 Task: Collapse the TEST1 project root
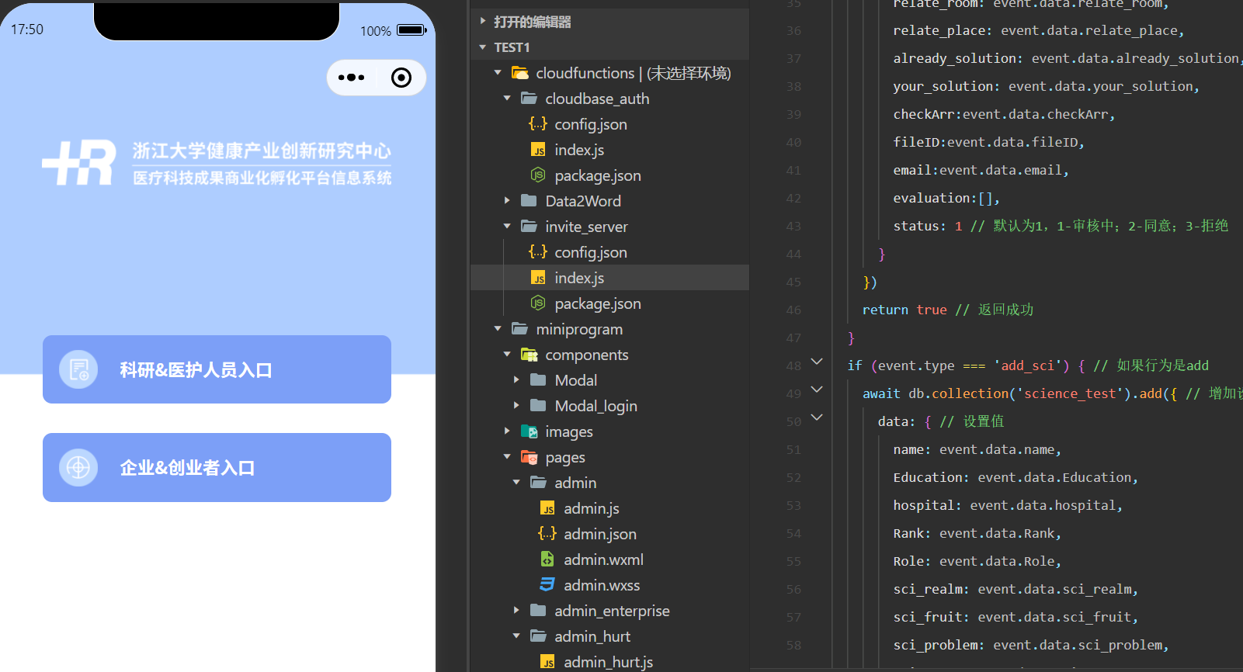483,47
